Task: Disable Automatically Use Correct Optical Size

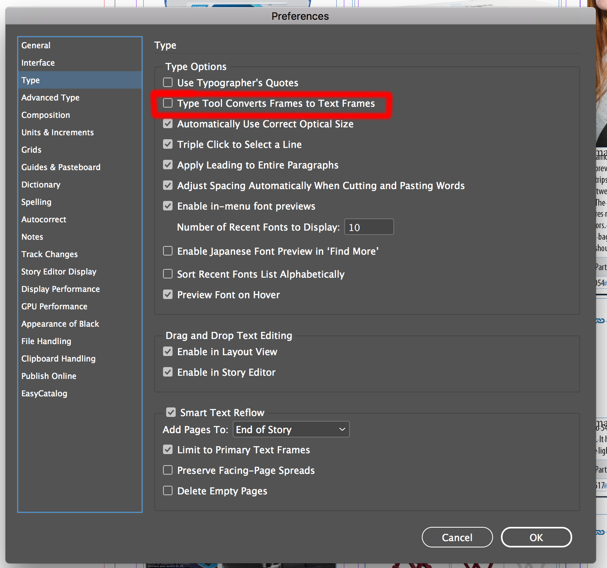Action: [x=167, y=123]
